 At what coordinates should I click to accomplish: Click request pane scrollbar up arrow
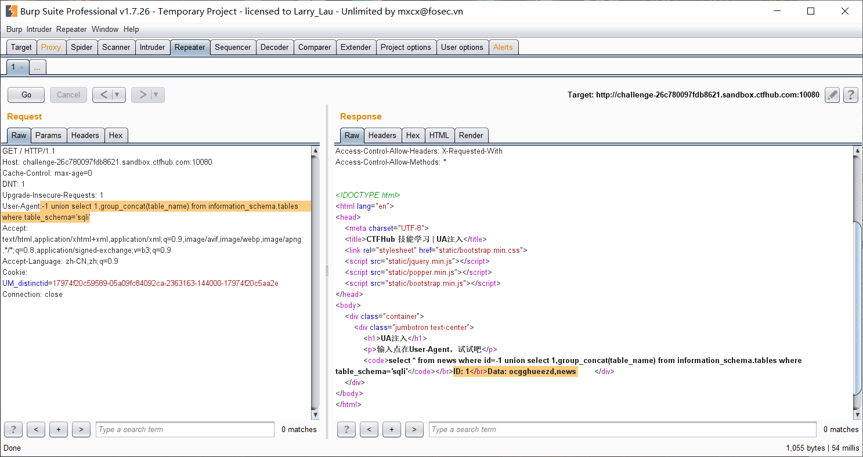(x=315, y=151)
